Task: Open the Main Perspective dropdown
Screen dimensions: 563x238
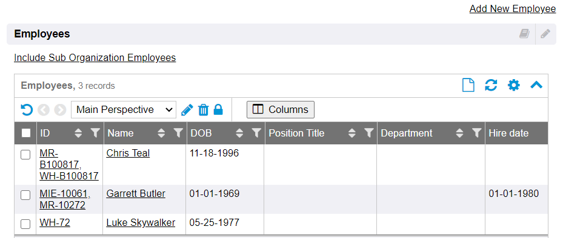Action: click(124, 109)
